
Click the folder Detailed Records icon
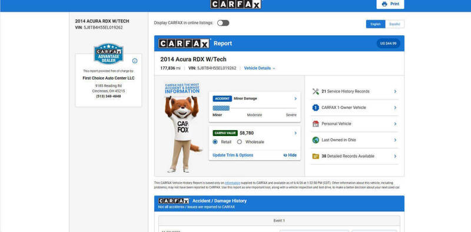coord(316,156)
